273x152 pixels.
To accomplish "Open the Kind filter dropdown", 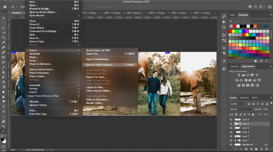I will tap(237, 104).
